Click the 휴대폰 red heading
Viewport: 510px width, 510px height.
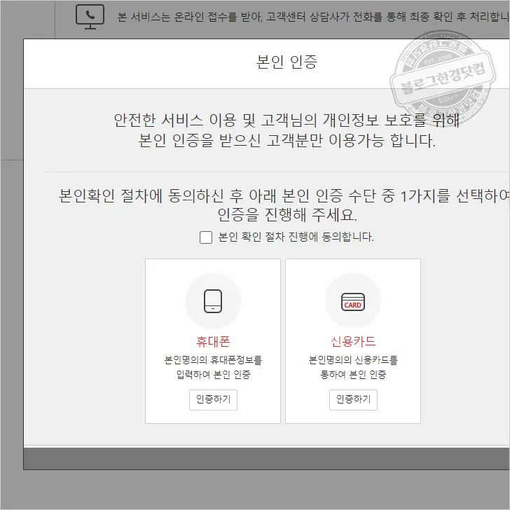[213, 342]
